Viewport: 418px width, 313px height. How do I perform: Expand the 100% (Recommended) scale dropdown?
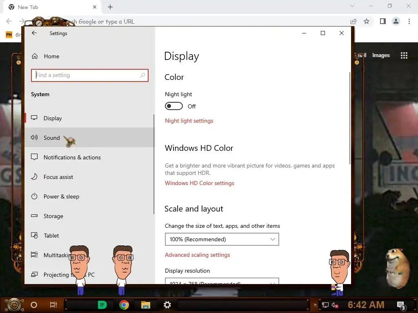tap(222, 239)
